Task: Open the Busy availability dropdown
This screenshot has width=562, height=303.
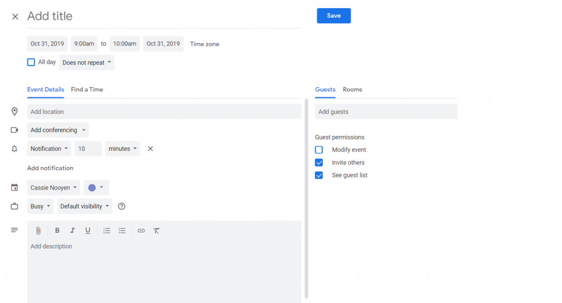Action: tap(41, 207)
